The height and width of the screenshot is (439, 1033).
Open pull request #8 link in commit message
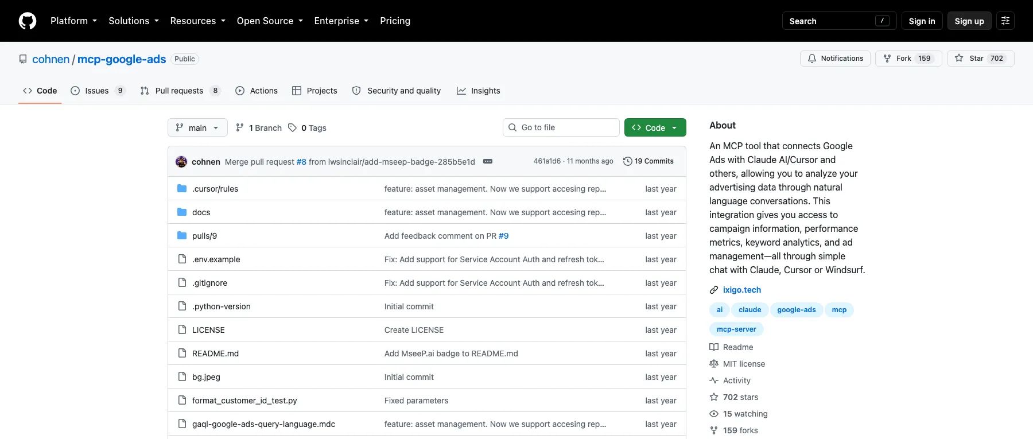[x=301, y=162]
